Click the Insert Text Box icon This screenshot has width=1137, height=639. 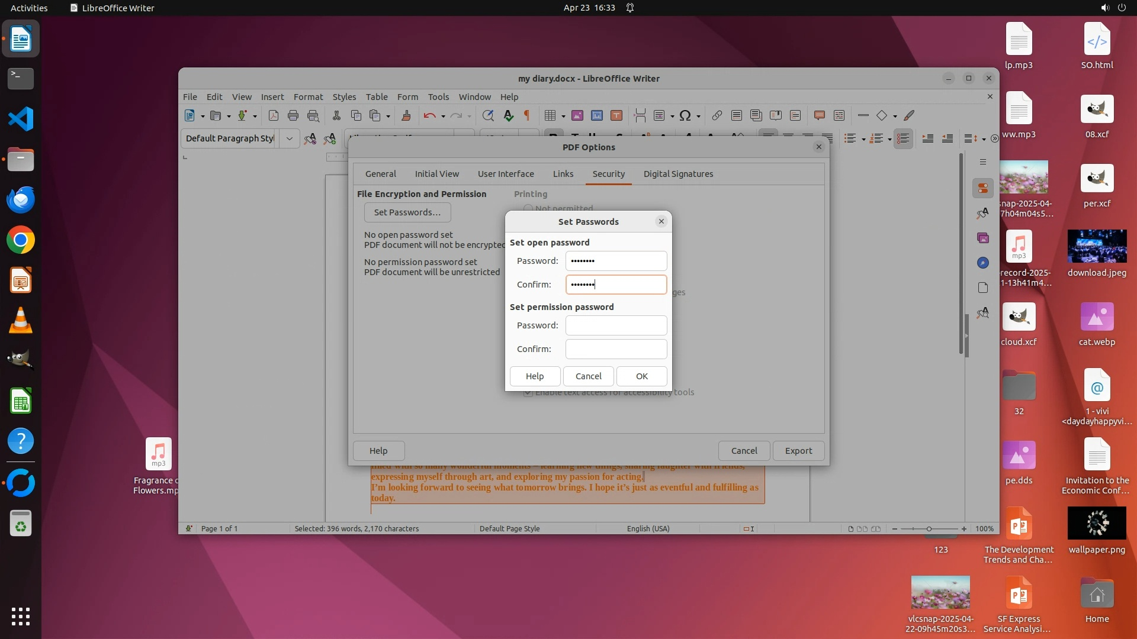coord(616,116)
